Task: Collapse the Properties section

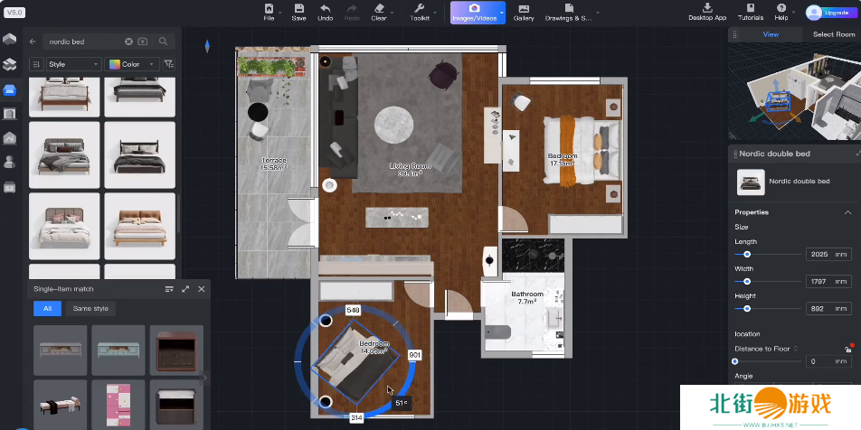Action: click(x=847, y=212)
